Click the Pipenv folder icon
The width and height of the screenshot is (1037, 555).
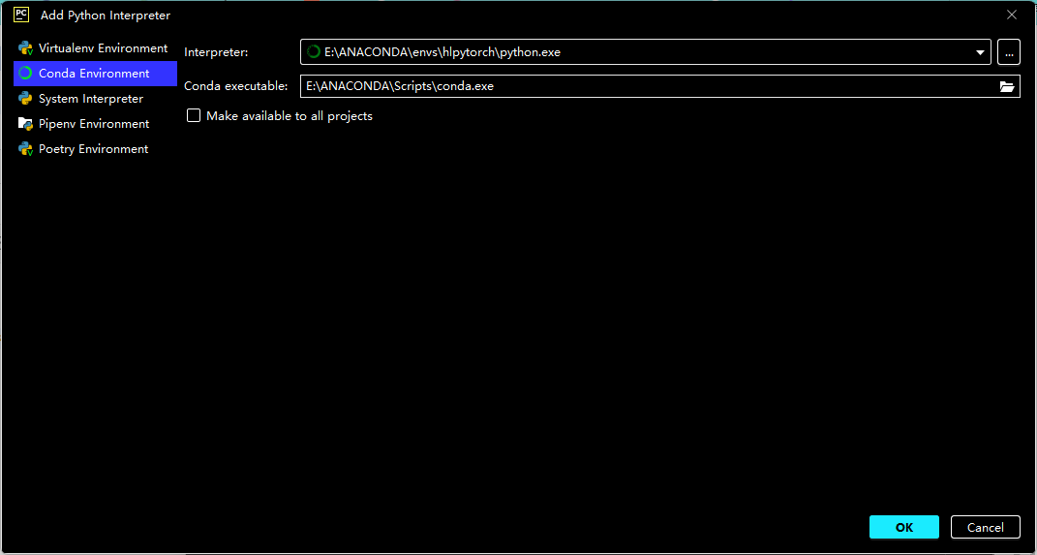pyautogui.click(x=26, y=124)
